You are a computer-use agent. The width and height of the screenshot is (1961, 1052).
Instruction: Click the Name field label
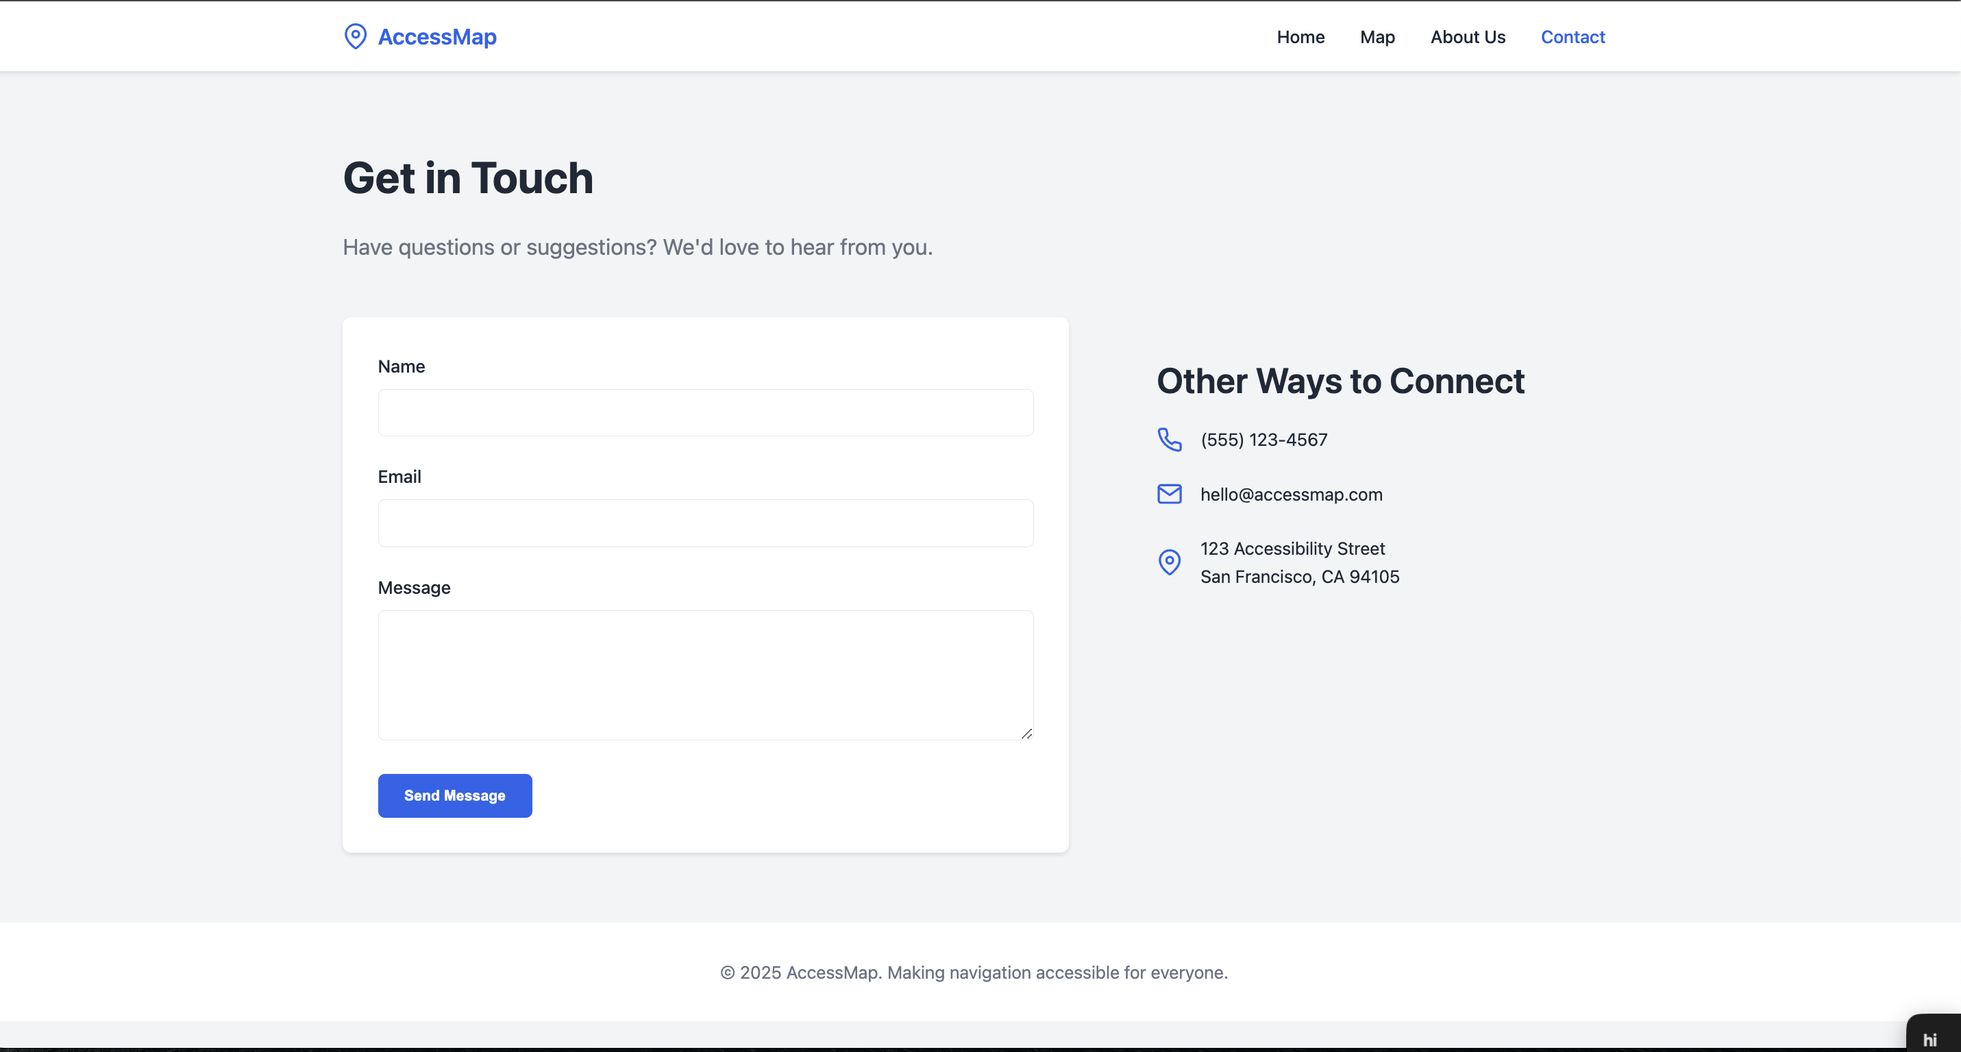click(402, 366)
